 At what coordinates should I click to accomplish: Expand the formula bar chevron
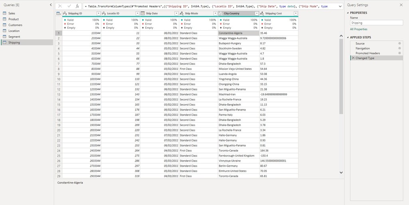[340, 6]
